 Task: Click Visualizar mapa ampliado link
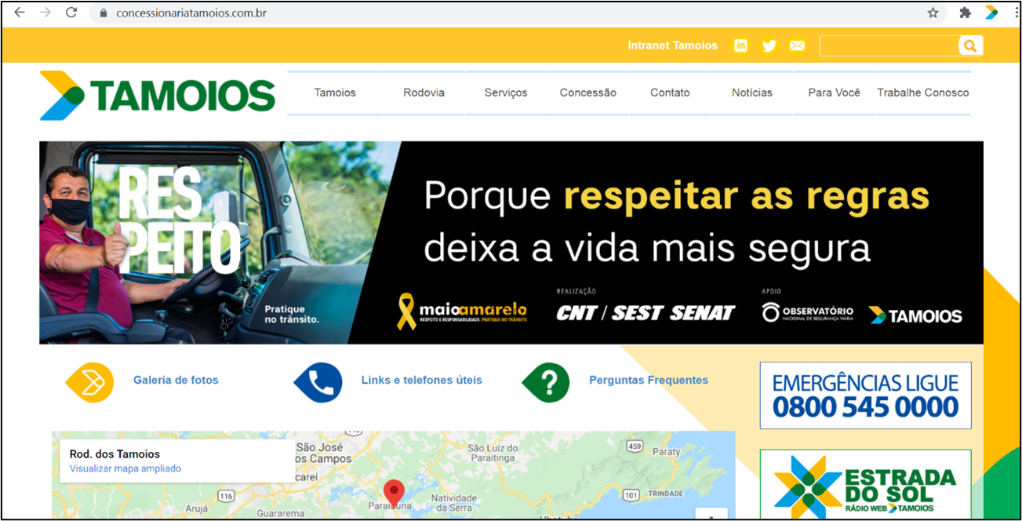pos(125,468)
